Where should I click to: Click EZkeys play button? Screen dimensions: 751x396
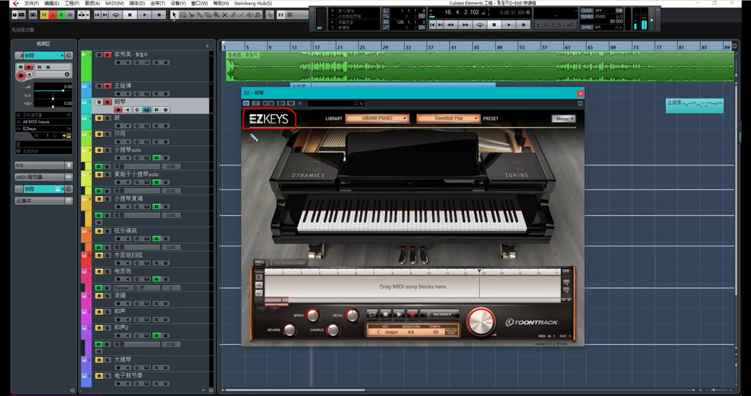point(399,314)
